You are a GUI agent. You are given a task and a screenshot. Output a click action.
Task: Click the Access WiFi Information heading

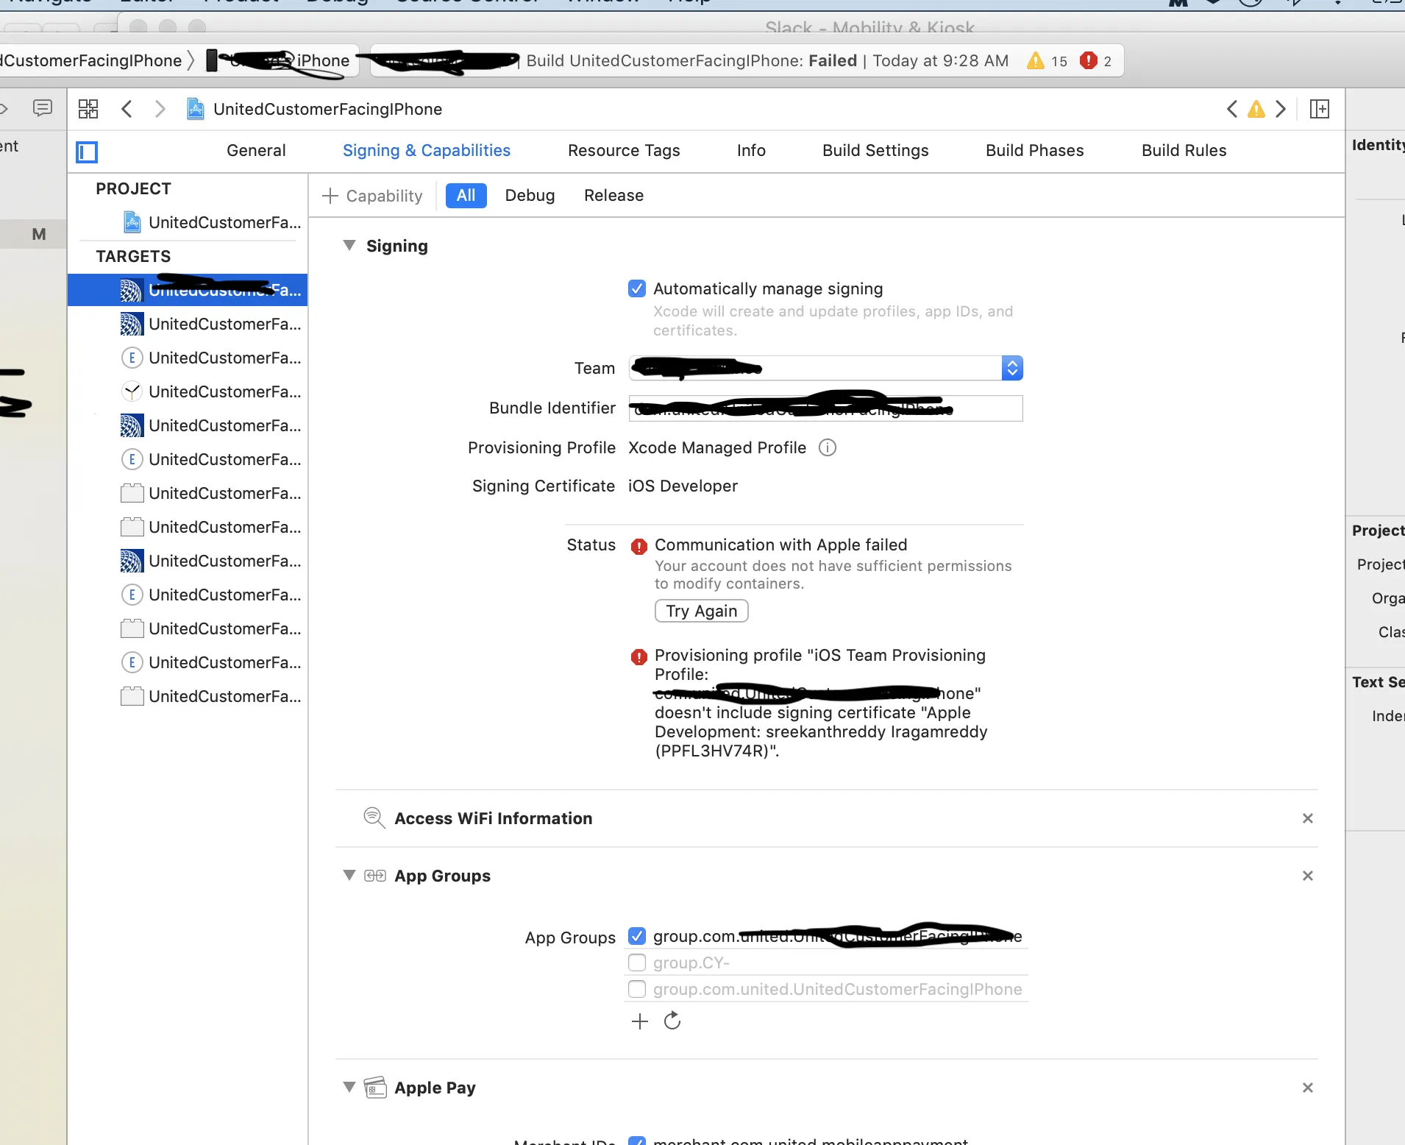[x=493, y=818]
